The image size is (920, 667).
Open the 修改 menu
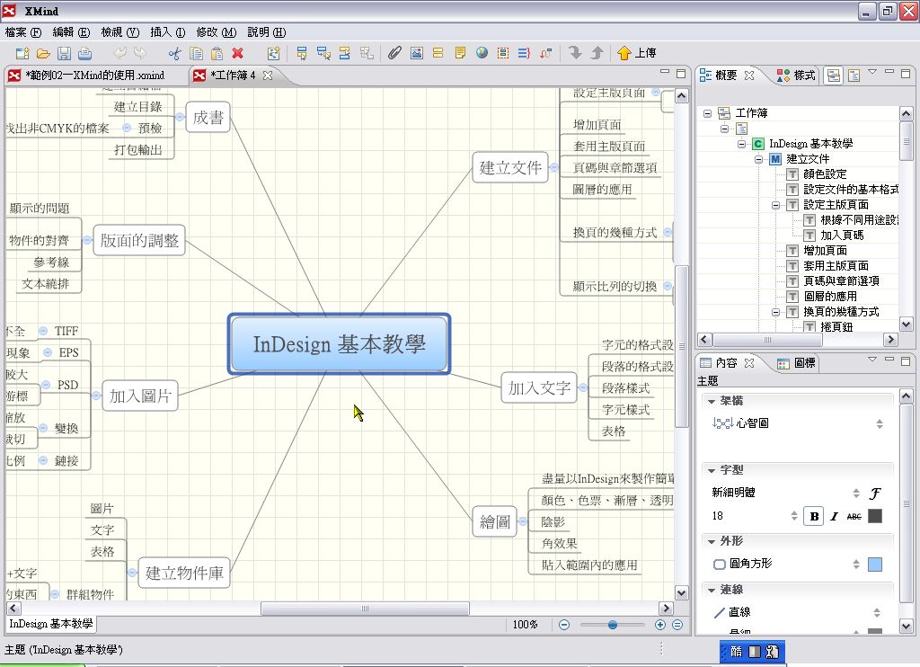point(216,32)
